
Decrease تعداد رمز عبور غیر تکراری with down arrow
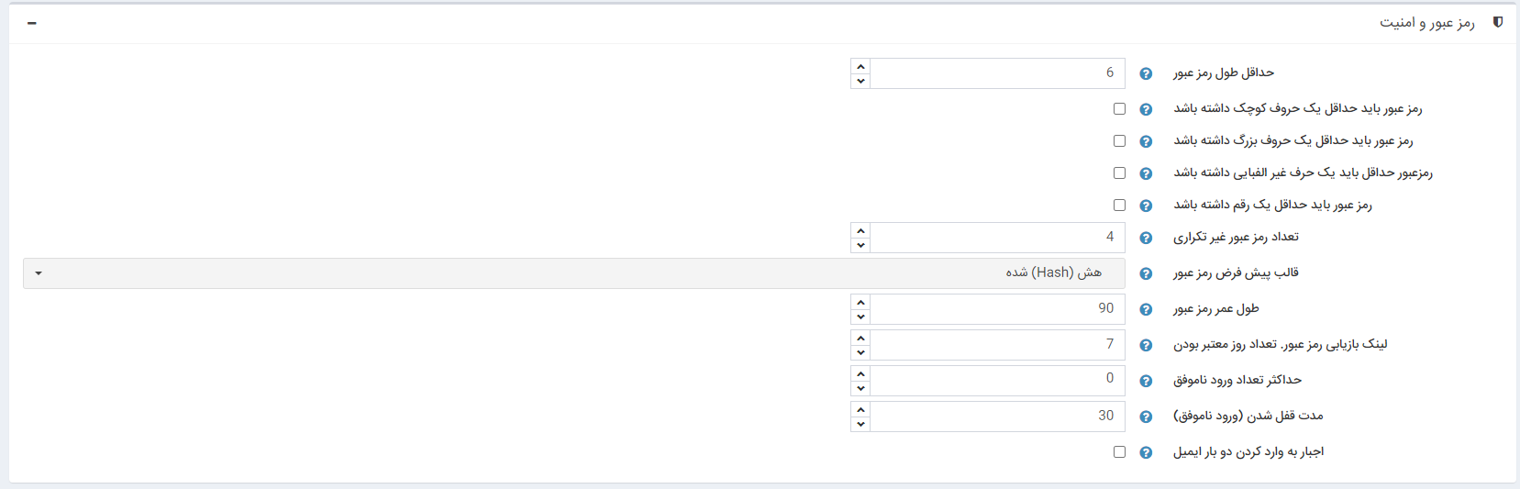tap(860, 246)
